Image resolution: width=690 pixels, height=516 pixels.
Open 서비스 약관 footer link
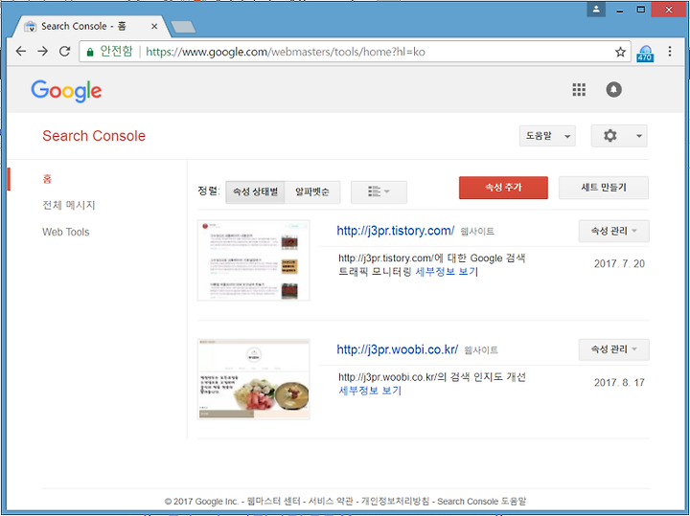coord(331,501)
